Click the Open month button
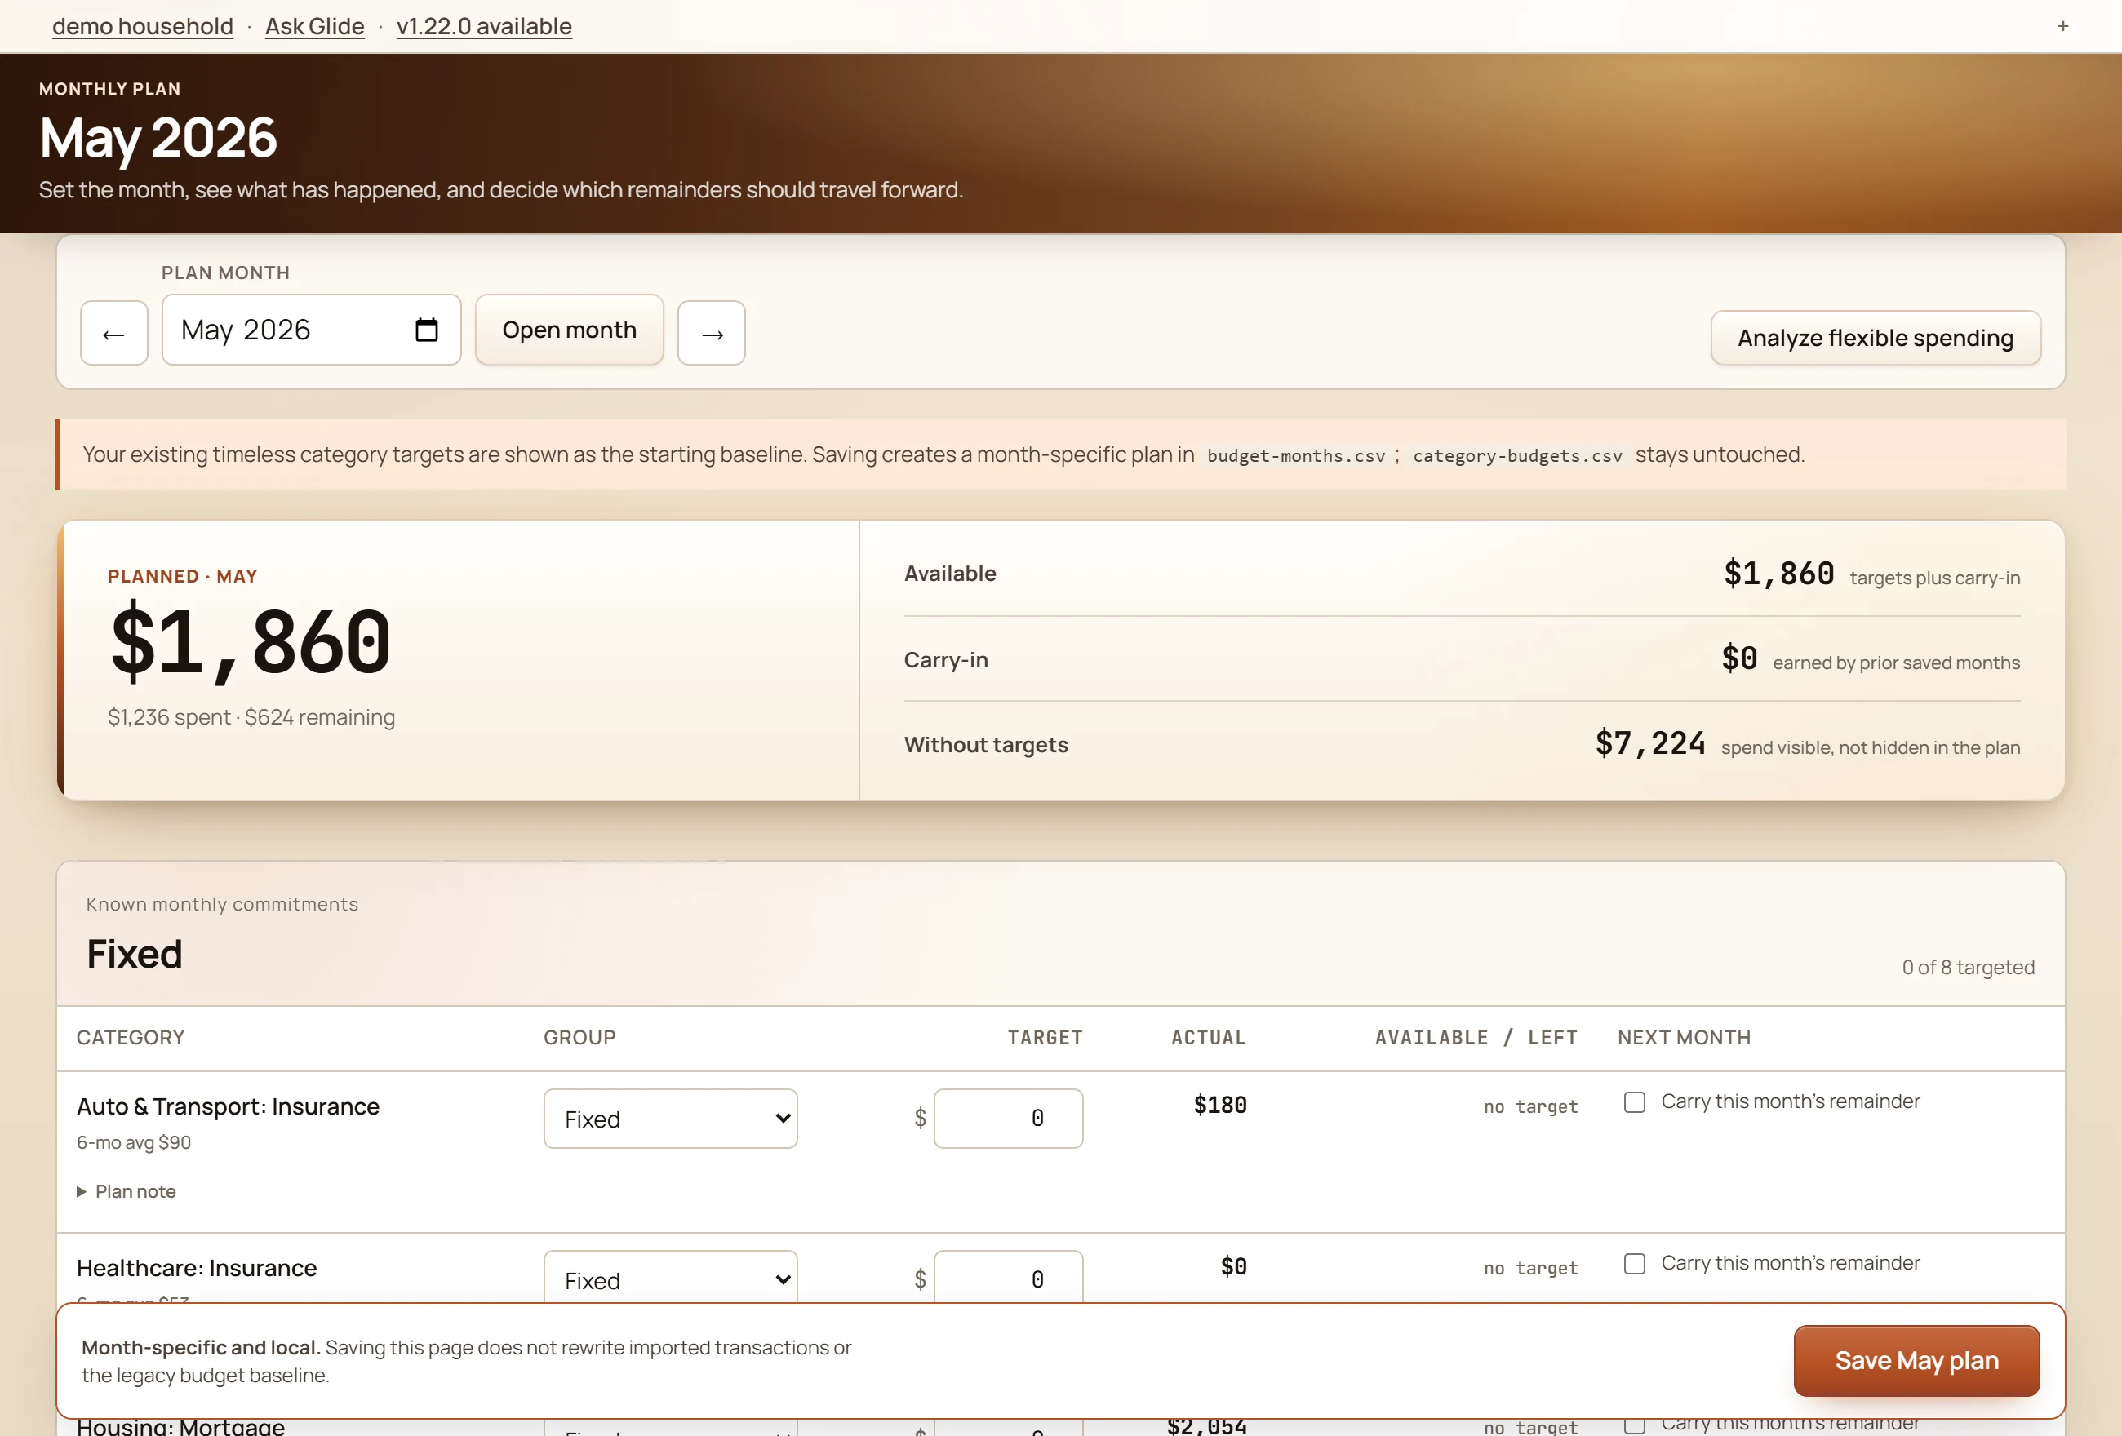Image resolution: width=2122 pixels, height=1436 pixels. (x=569, y=330)
